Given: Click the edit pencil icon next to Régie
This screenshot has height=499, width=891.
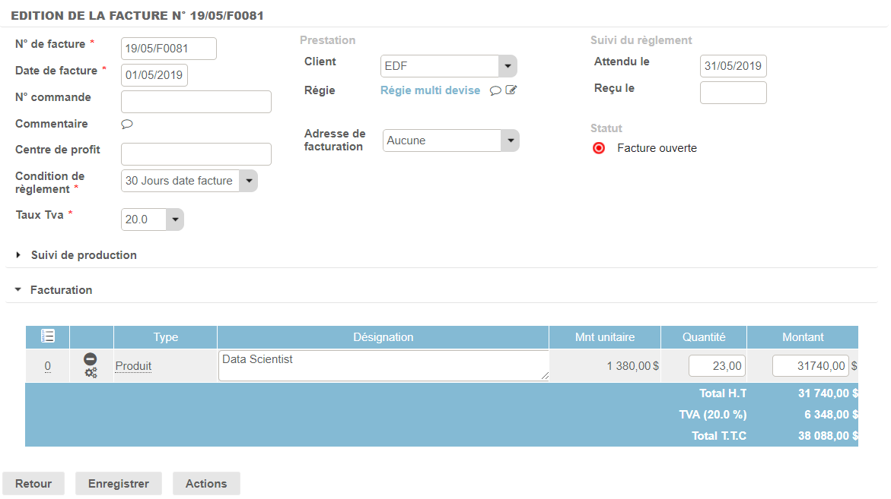Looking at the screenshot, I should point(511,90).
